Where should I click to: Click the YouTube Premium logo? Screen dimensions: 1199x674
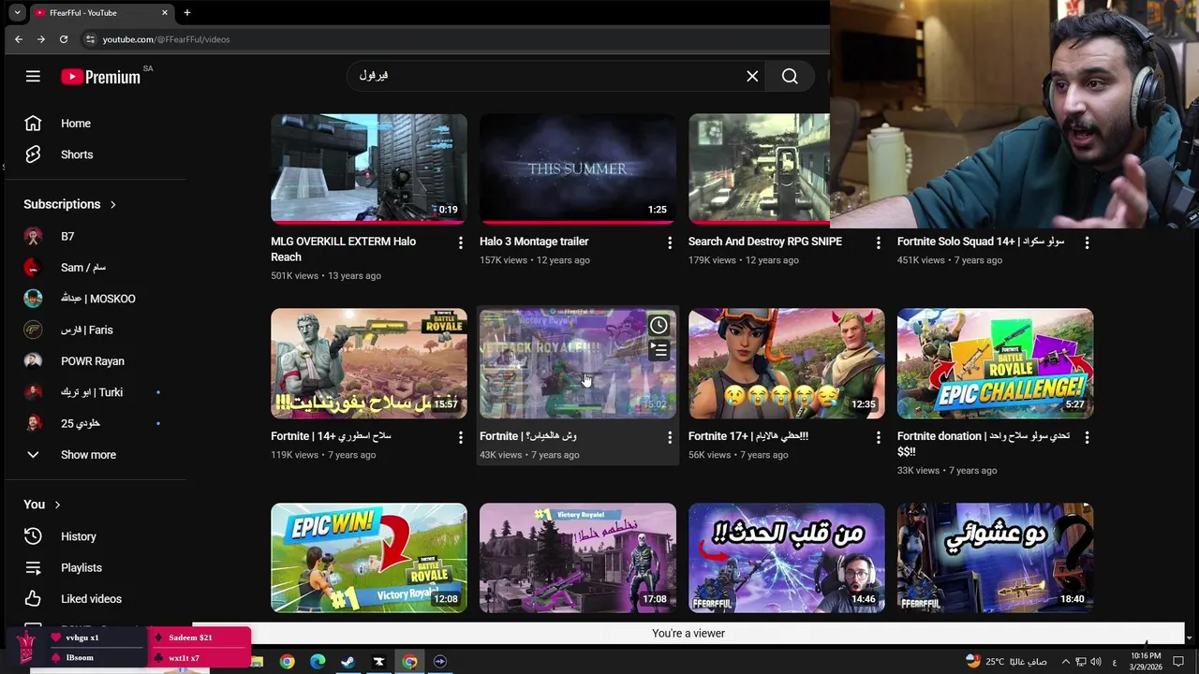point(101,77)
